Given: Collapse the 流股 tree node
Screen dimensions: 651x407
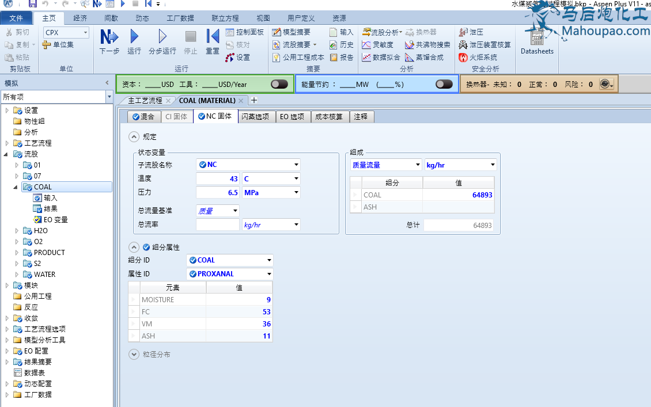Looking at the screenshot, I should pos(6,154).
